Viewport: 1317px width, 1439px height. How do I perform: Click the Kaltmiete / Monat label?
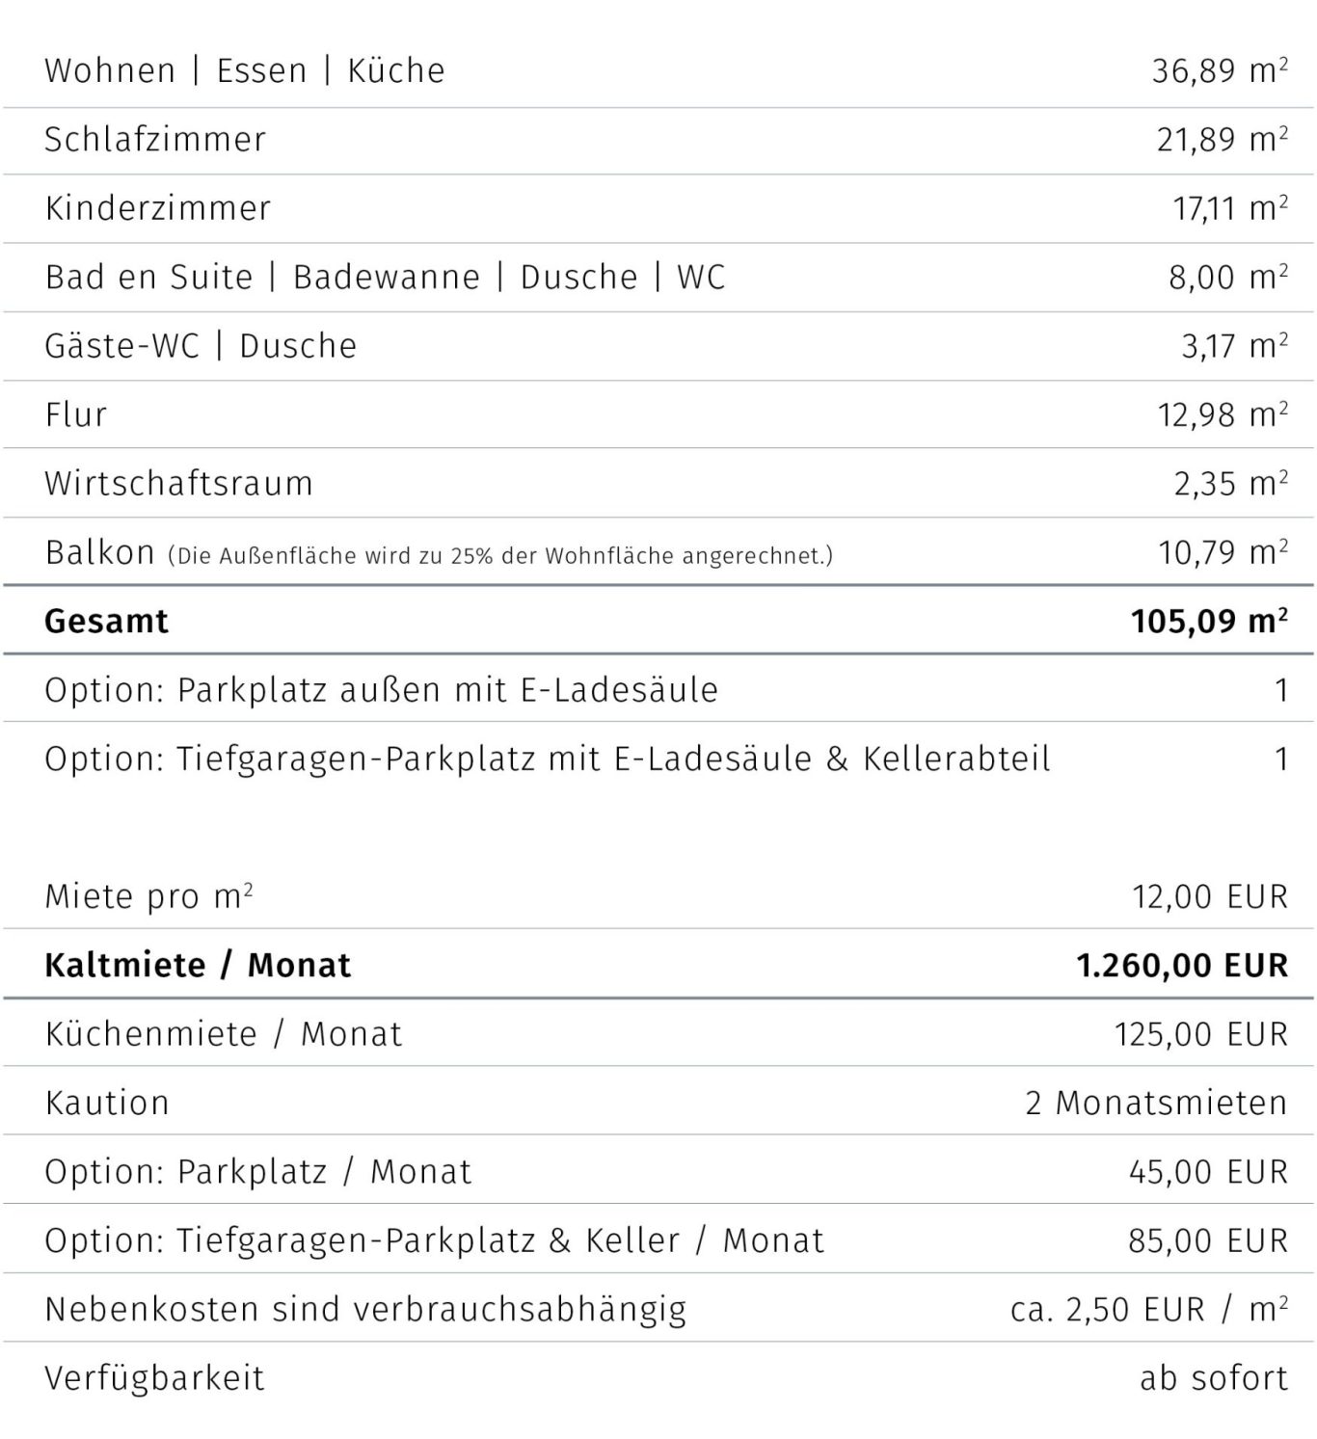point(198,965)
